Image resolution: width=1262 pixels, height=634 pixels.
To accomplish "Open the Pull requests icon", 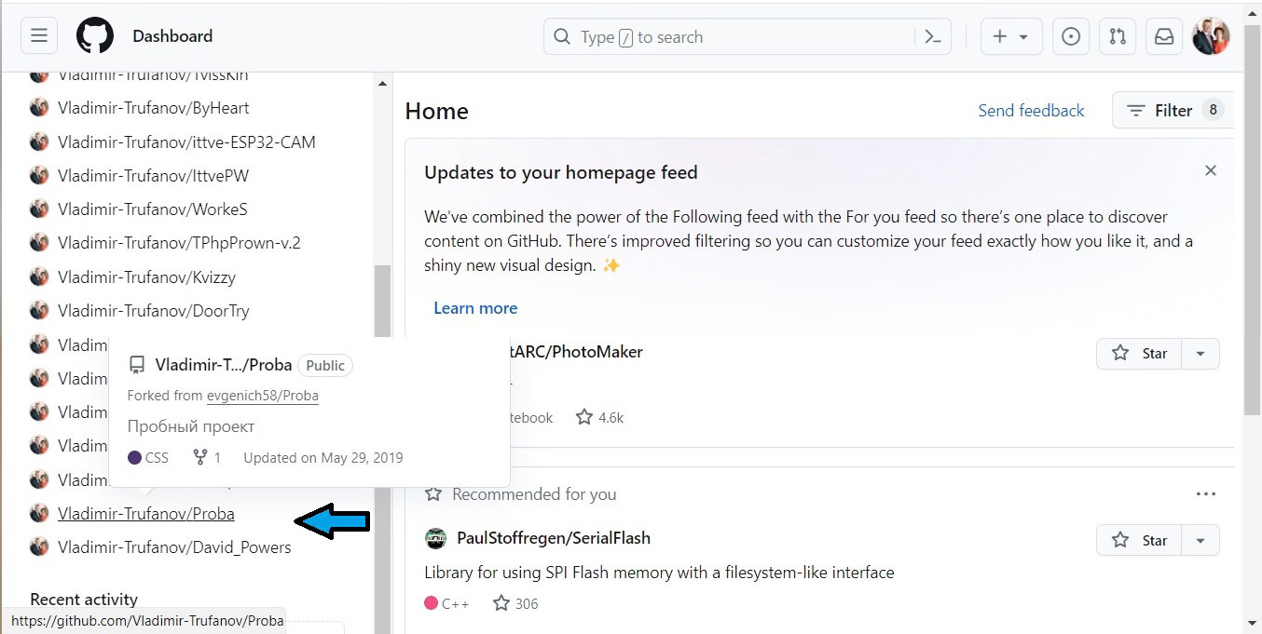I will (x=1118, y=36).
